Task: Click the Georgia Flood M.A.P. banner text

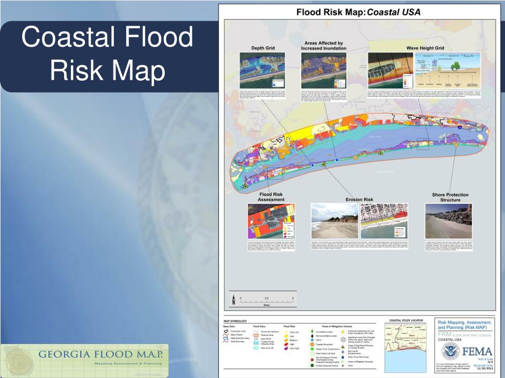Action: click(x=101, y=354)
